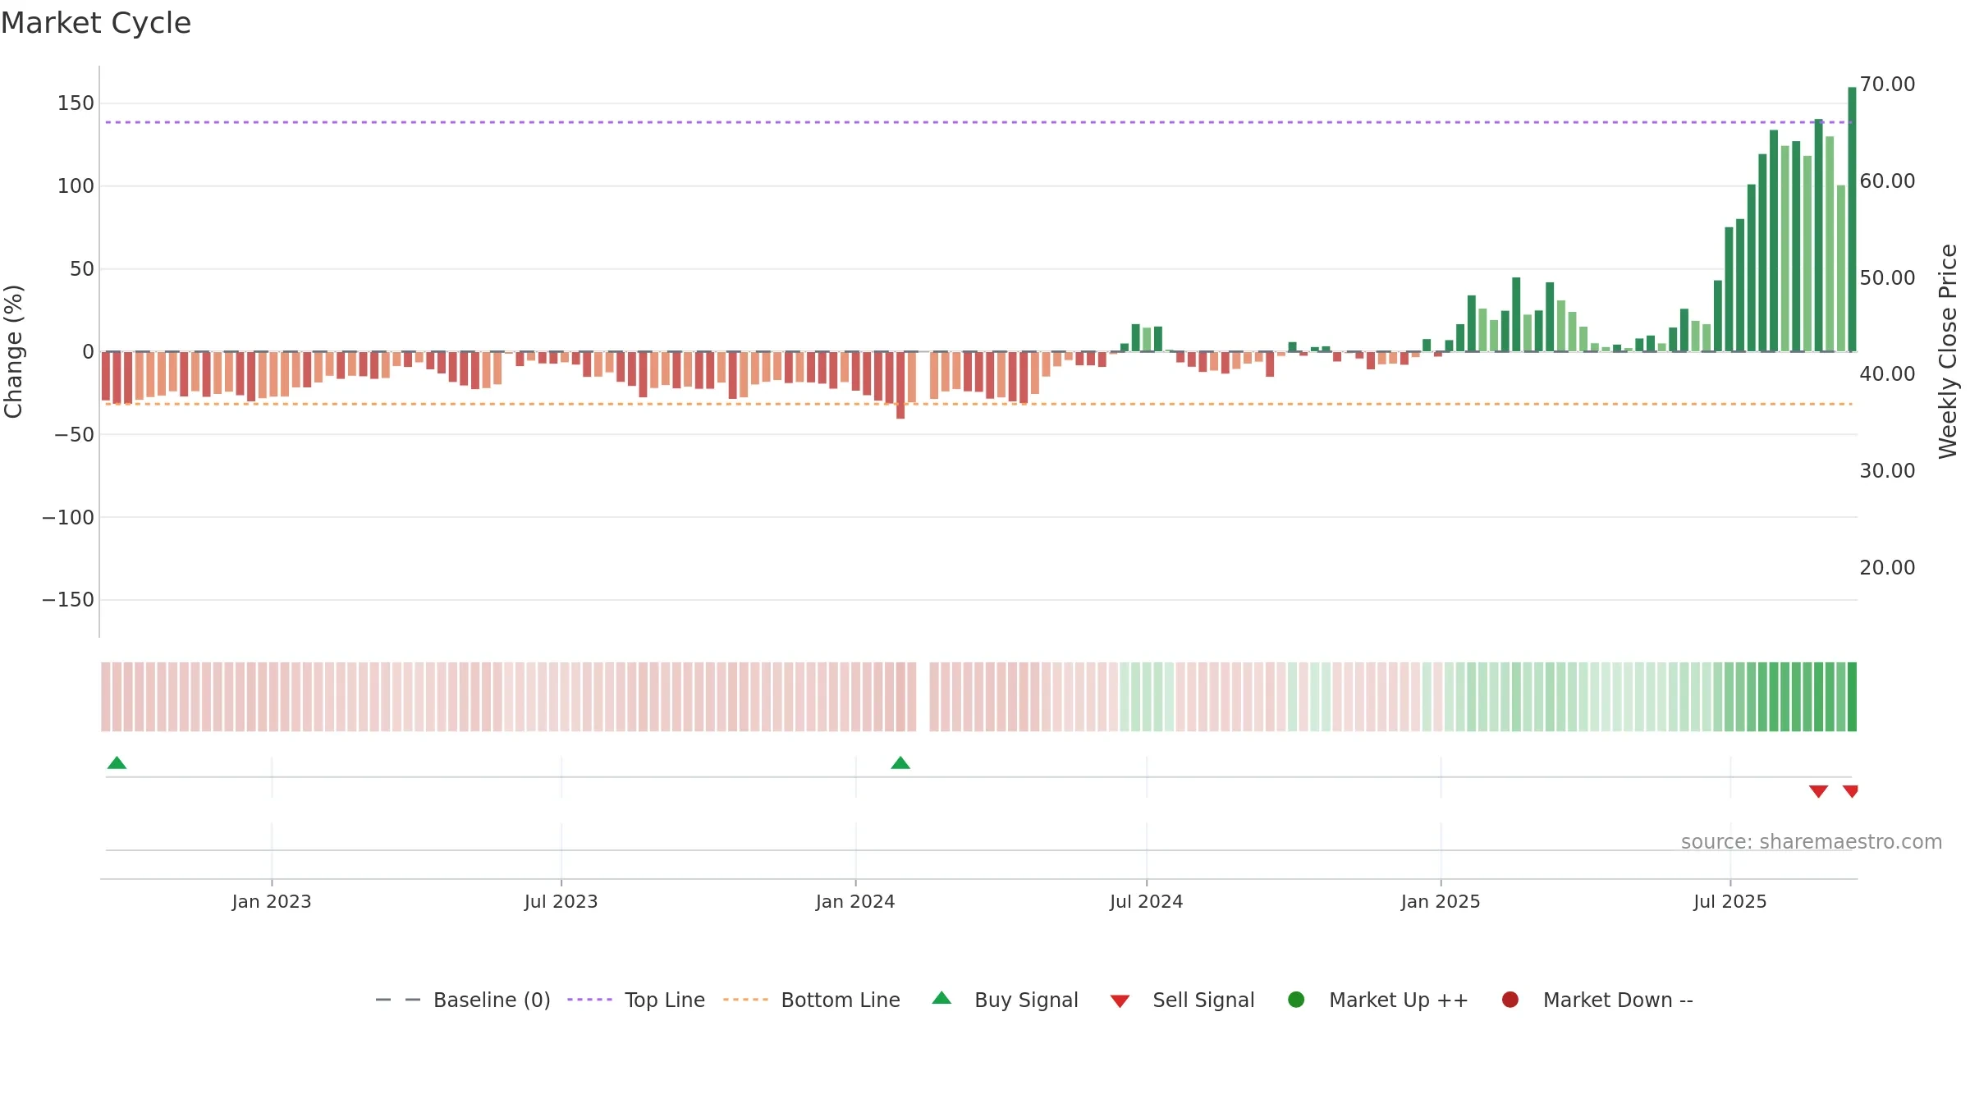Click the orange dotted Bottom Line
This screenshot has width=1970, height=1108.
pos(977,404)
